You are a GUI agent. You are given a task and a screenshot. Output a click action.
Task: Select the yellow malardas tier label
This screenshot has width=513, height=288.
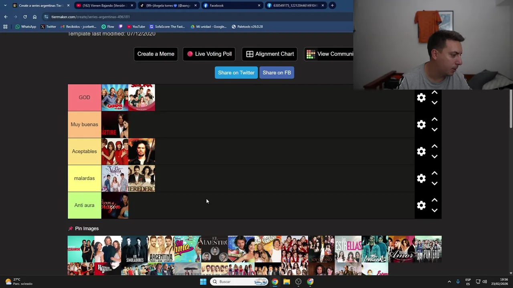point(85,178)
